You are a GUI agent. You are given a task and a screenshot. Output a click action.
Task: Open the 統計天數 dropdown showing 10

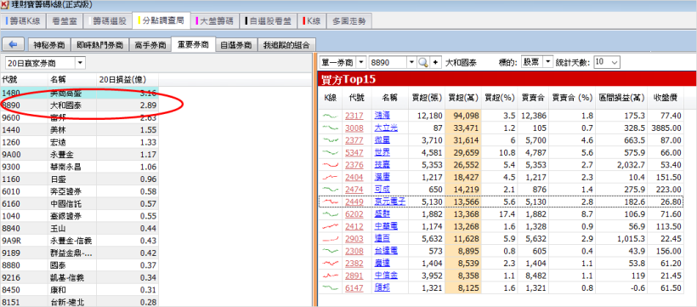click(x=606, y=62)
